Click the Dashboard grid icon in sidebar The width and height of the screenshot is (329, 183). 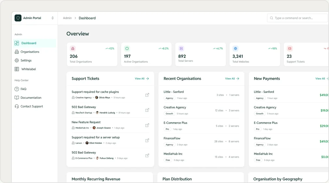pos(17,43)
